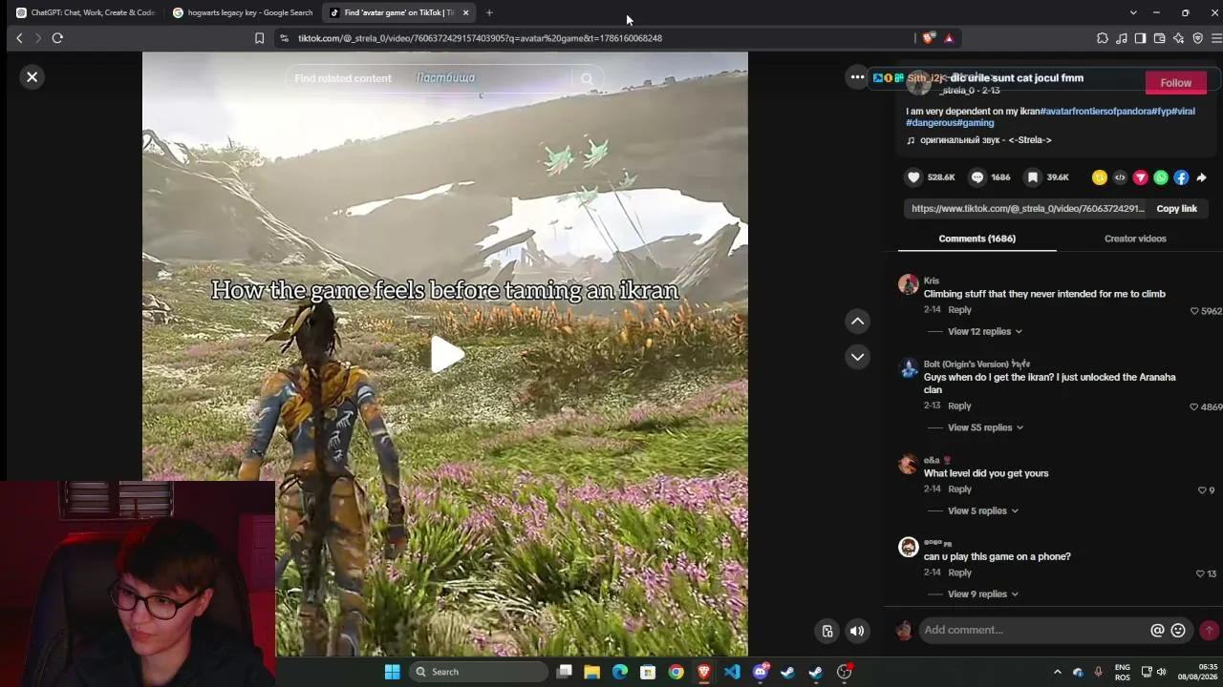This screenshot has height=687, width=1223.
Task: Open the emoji picker in comment box
Action: [1178, 630]
